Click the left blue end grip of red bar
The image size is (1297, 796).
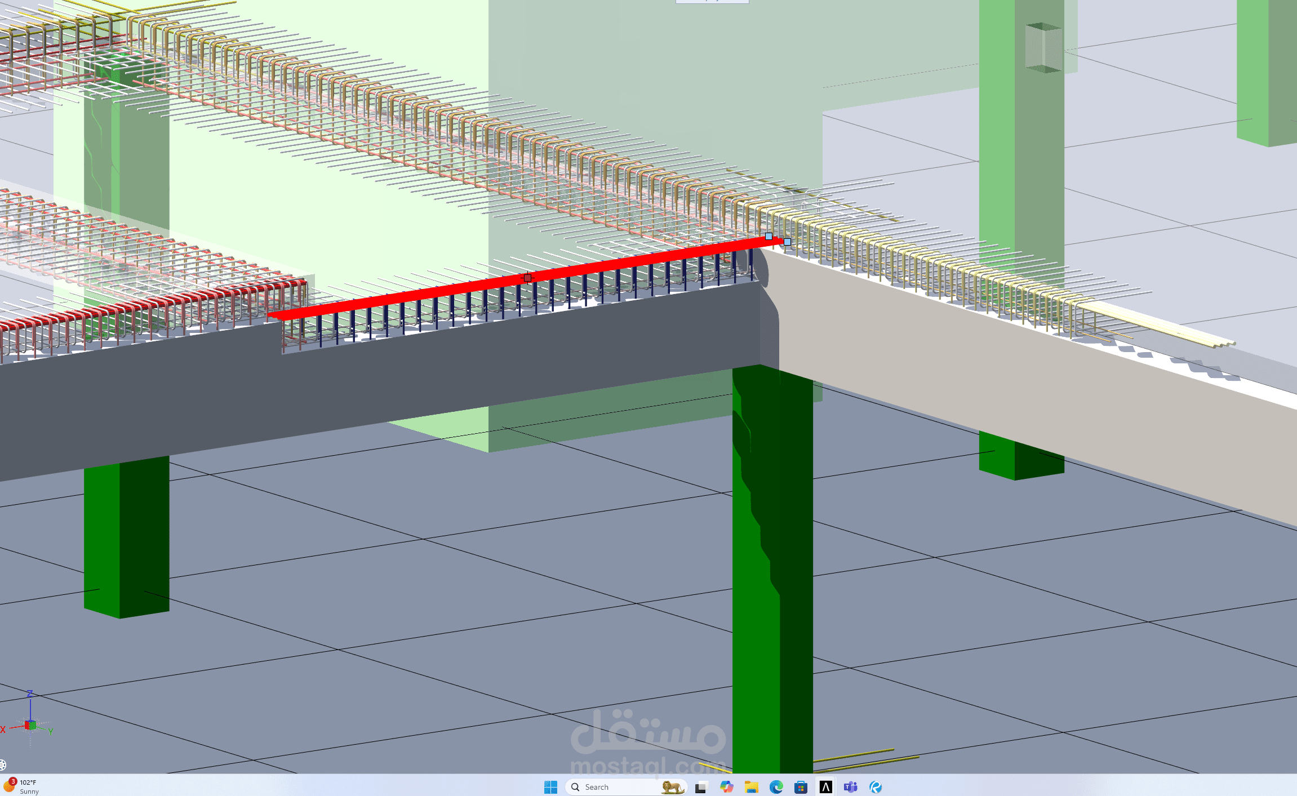click(x=769, y=237)
